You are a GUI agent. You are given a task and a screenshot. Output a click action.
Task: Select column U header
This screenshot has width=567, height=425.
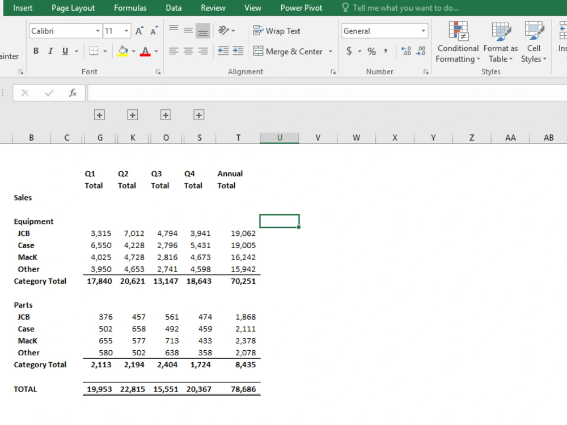point(280,138)
